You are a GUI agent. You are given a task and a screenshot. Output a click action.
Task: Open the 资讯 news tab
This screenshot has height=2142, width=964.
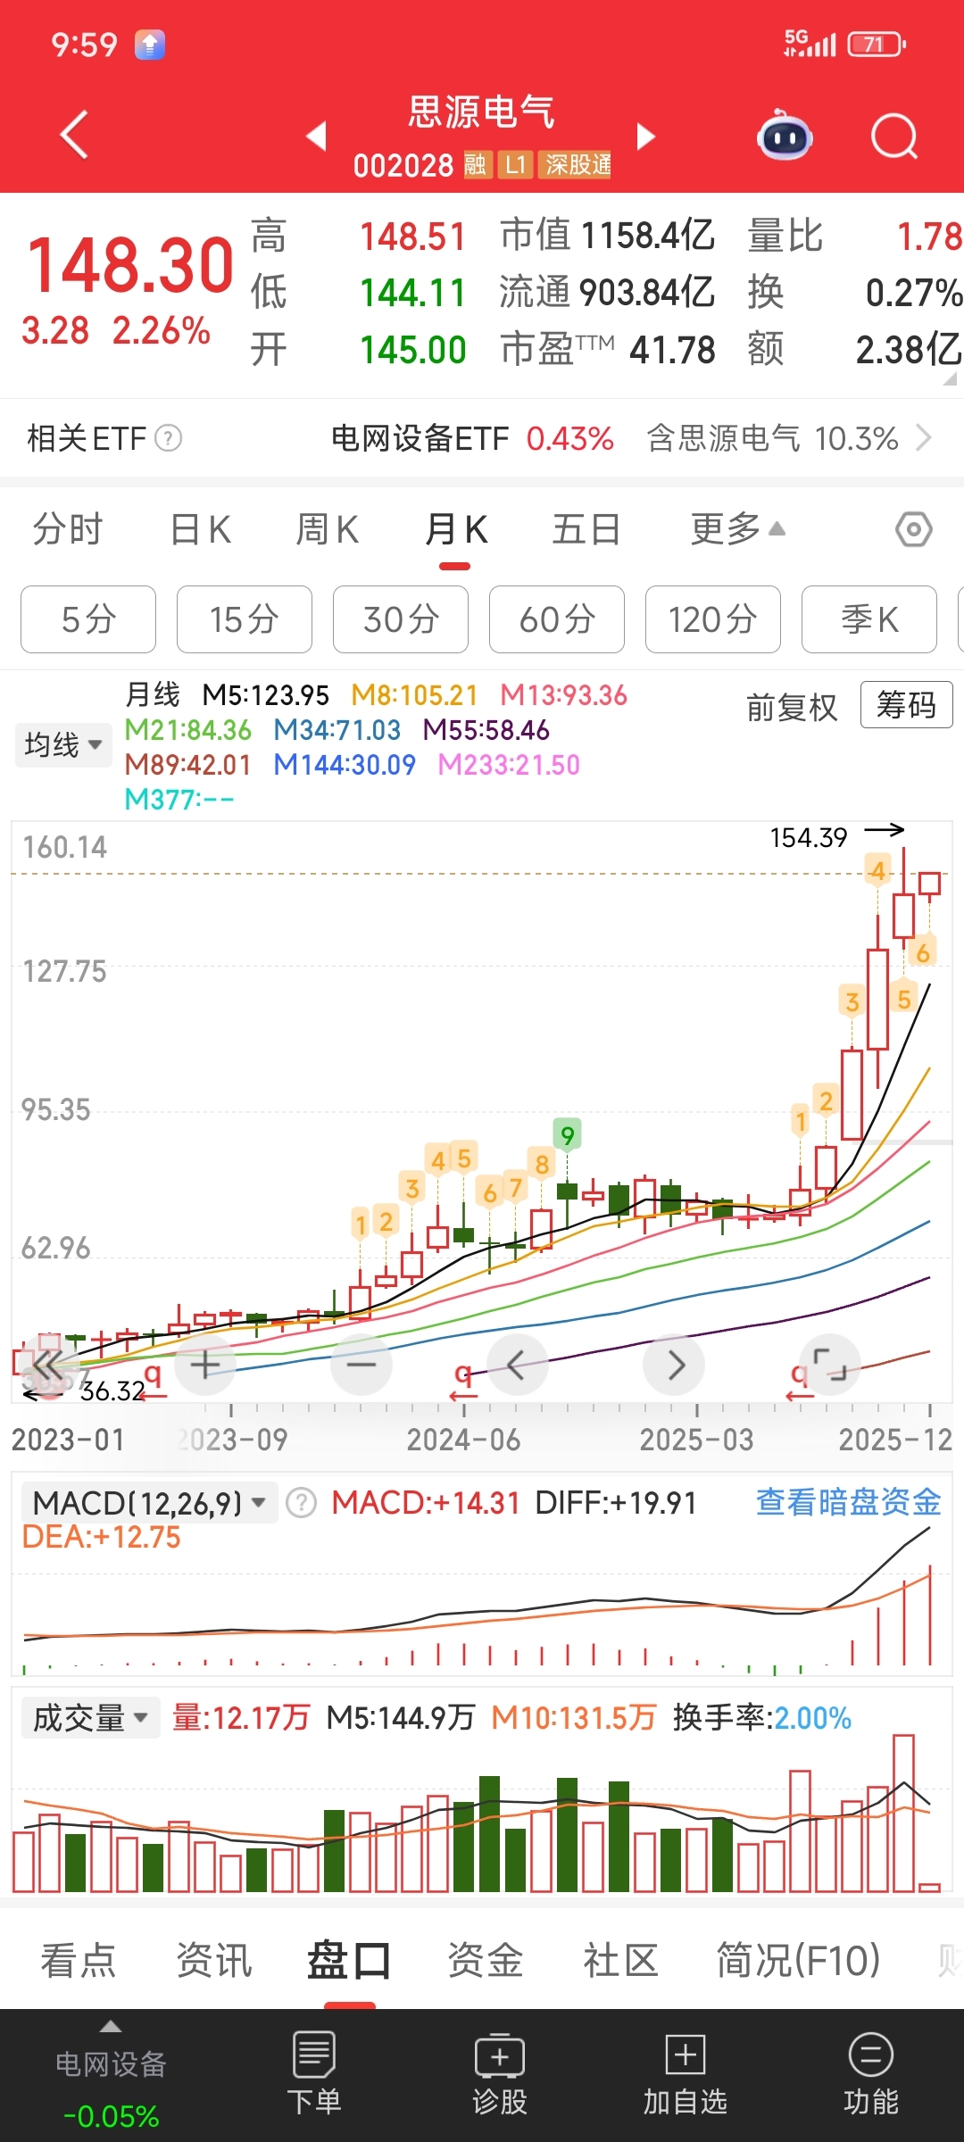pyautogui.click(x=214, y=1961)
